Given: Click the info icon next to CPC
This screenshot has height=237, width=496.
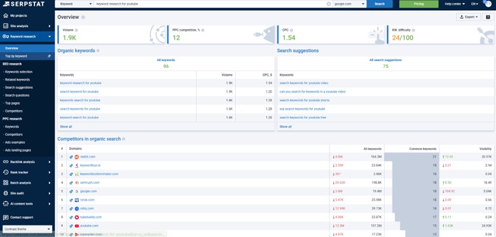Looking at the screenshot, I should (291, 30).
